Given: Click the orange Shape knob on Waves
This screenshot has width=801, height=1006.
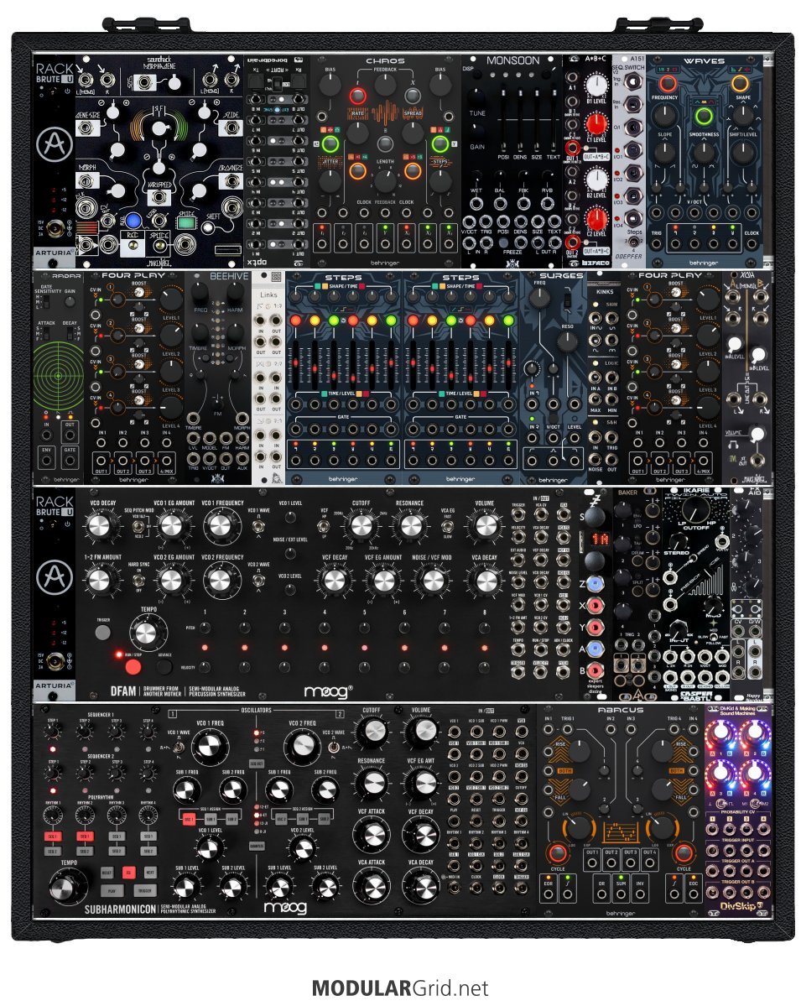Looking at the screenshot, I should coord(739,85).
